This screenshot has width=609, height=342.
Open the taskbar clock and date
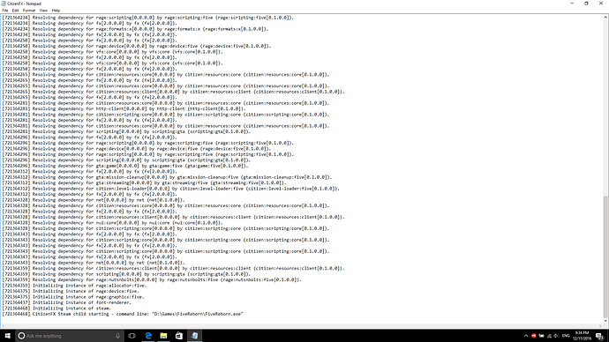tap(582, 336)
